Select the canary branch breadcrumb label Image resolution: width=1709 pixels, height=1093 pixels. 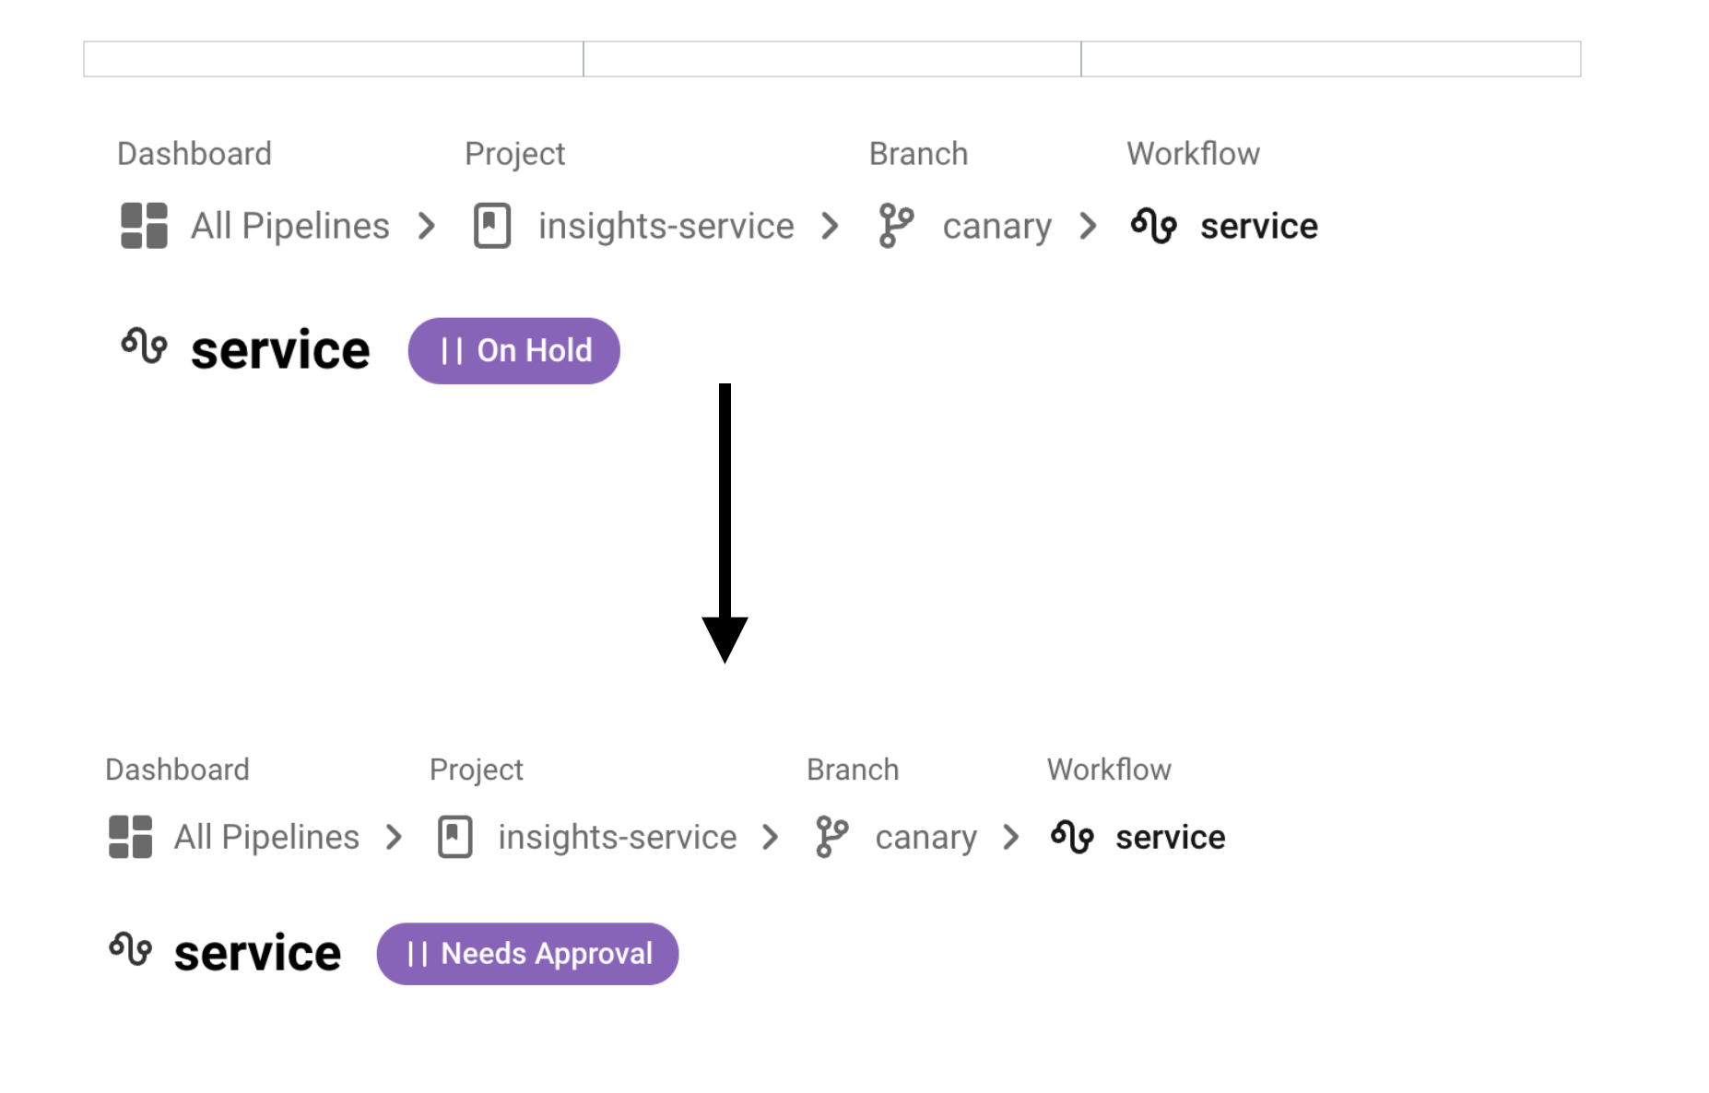(996, 226)
